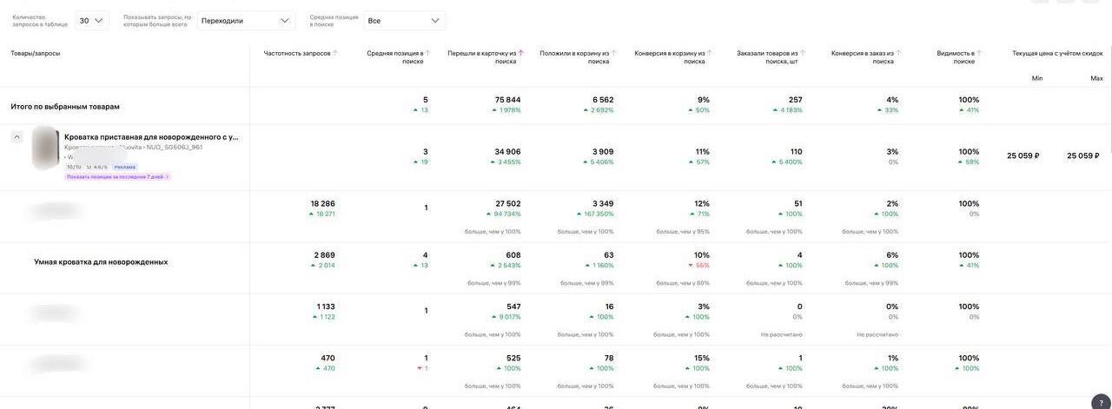The width and height of the screenshot is (1112, 409).
Task: Click the Товары/запросы column header
Action: [36, 53]
